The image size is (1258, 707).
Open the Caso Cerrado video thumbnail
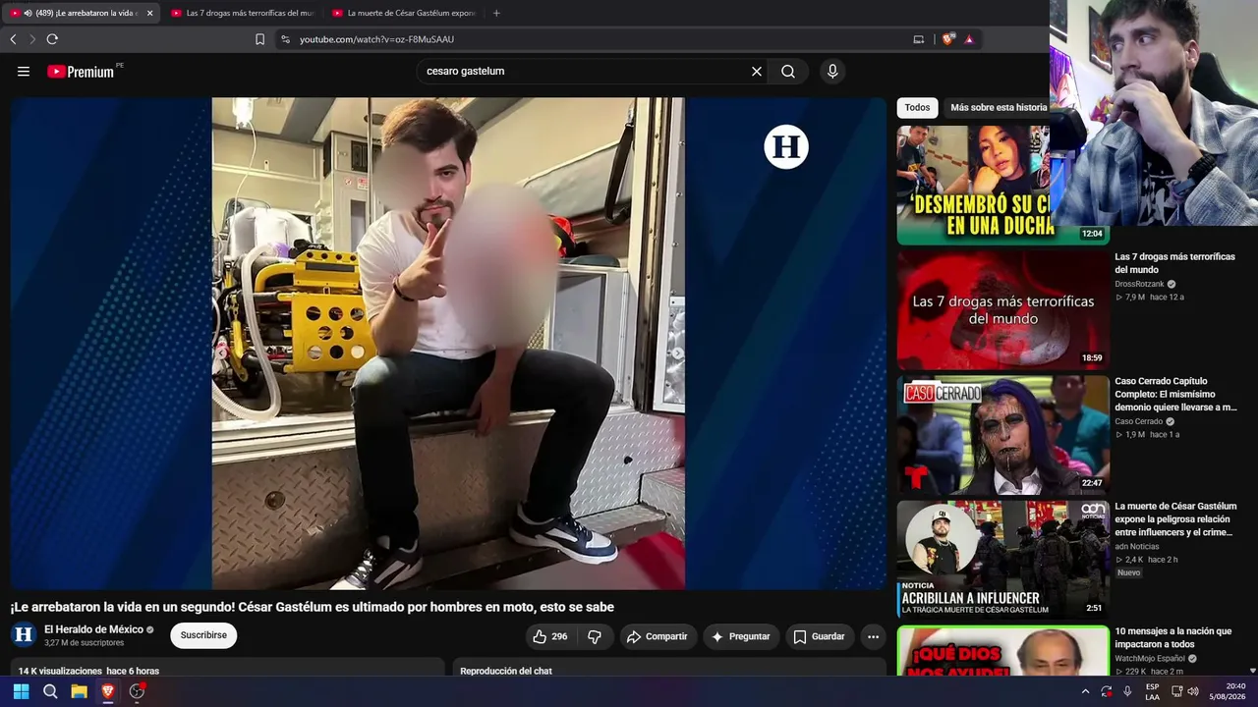pos(1002,434)
